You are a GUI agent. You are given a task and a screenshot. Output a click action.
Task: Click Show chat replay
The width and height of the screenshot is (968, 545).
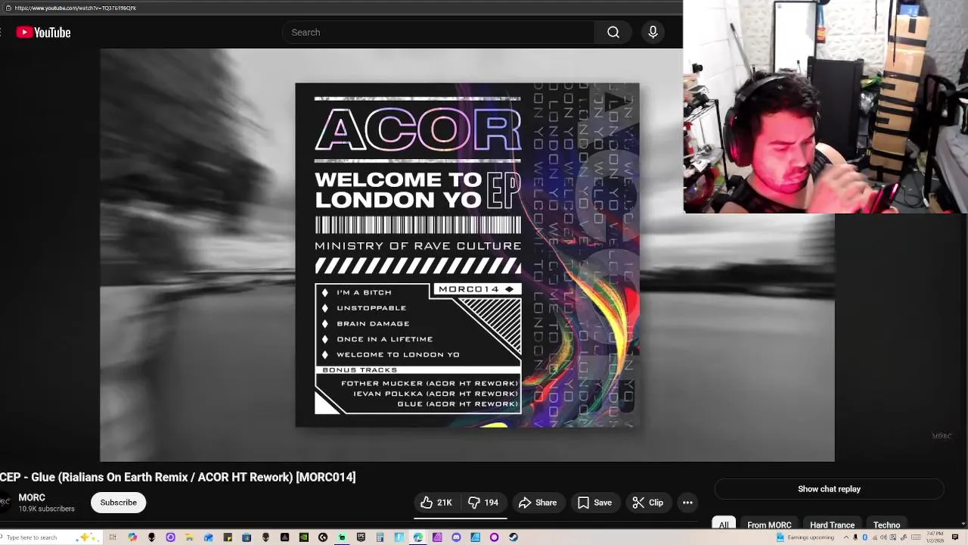coord(829,489)
